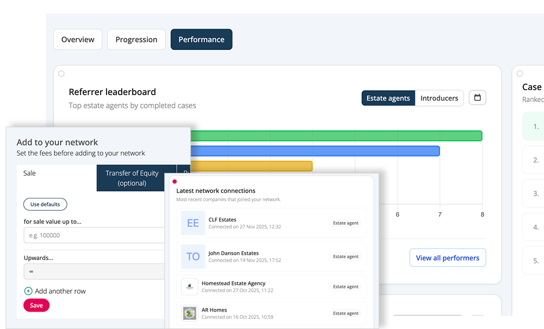Open the calendar date picker icon

(x=477, y=98)
